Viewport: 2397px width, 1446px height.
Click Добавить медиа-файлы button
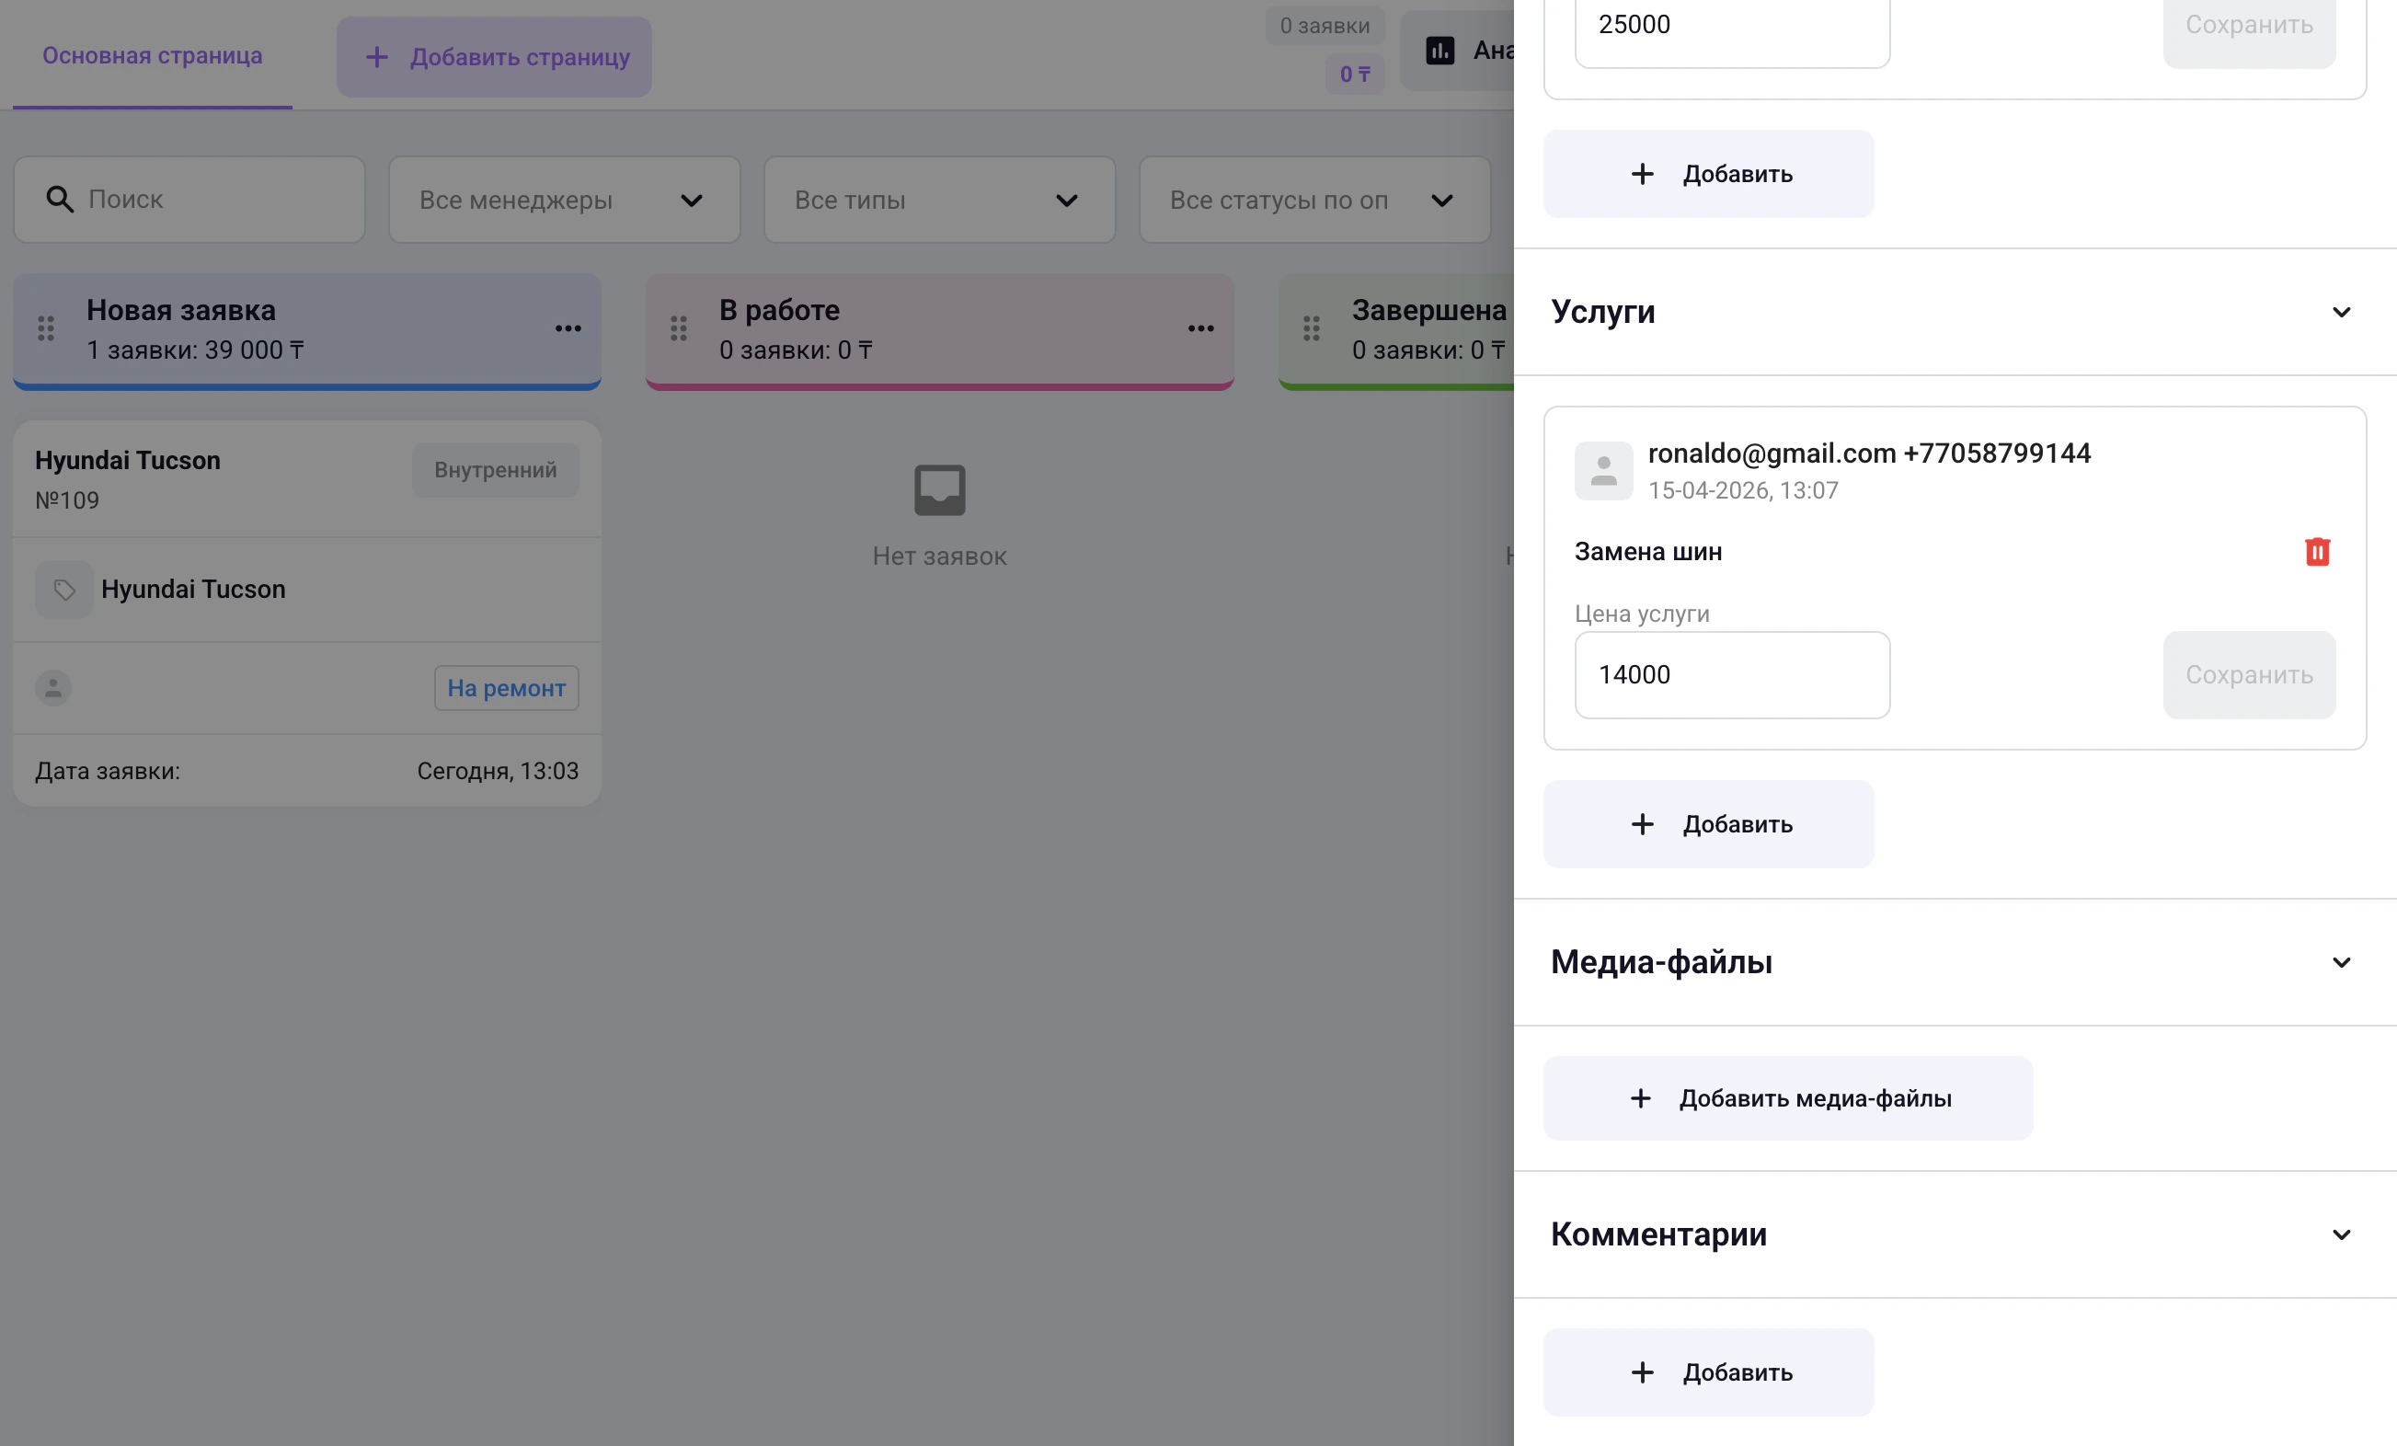tap(1787, 1098)
